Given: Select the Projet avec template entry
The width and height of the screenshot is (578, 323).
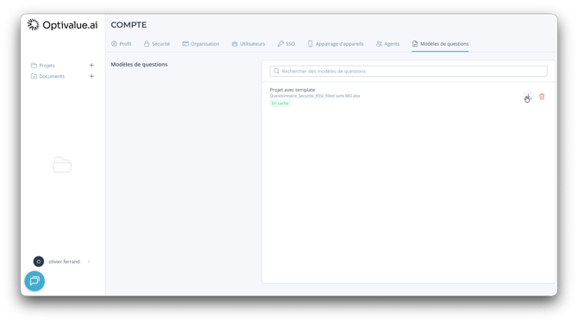Looking at the screenshot, I should [292, 90].
